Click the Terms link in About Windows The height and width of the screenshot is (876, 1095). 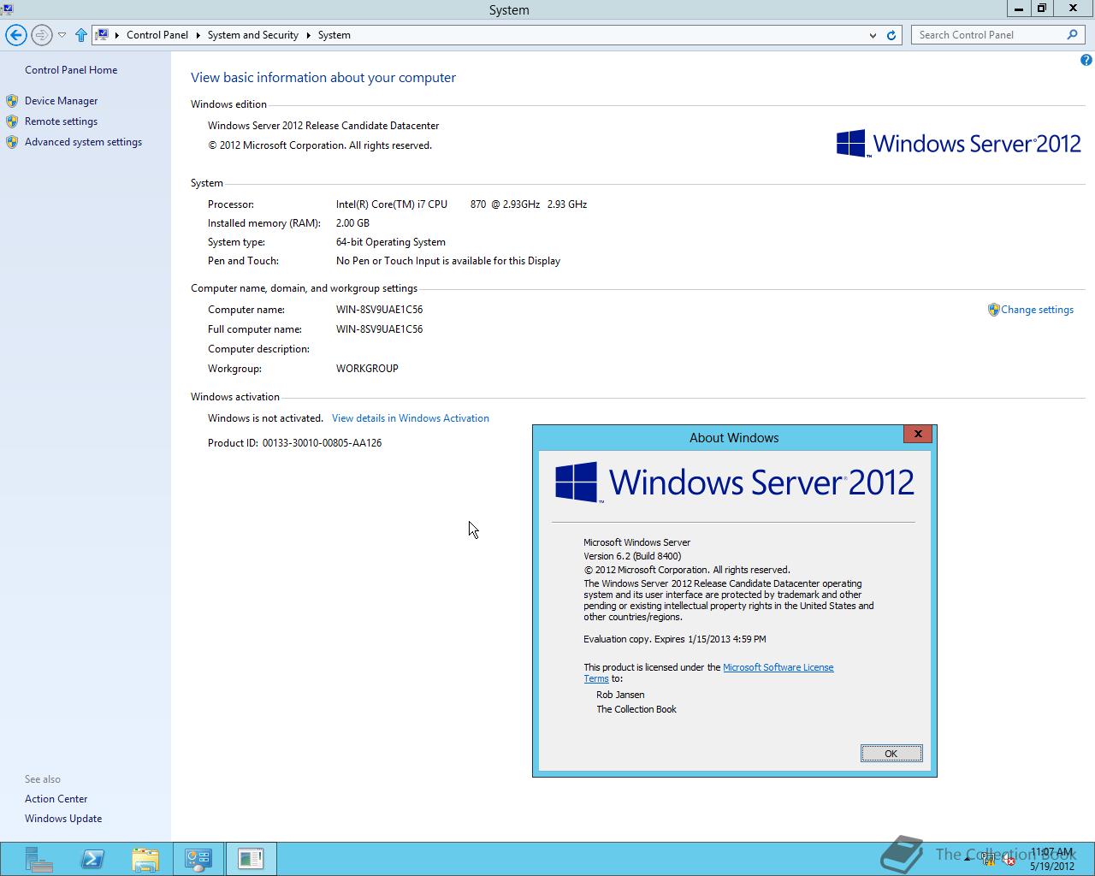pyautogui.click(x=596, y=678)
